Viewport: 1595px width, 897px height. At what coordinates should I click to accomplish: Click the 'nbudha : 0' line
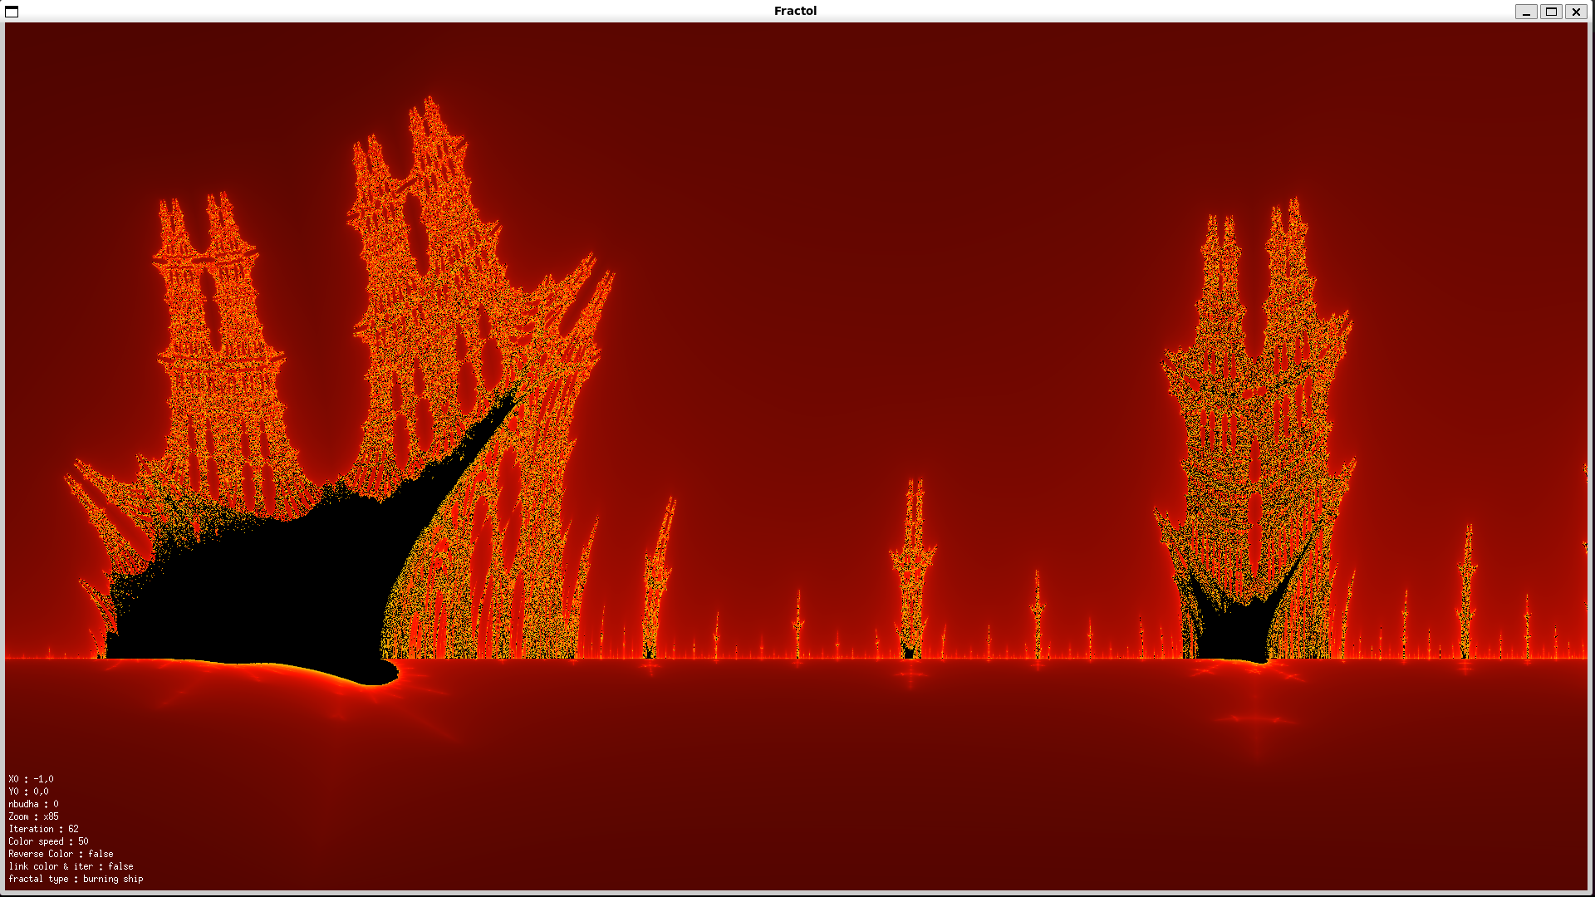coord(33,804)
